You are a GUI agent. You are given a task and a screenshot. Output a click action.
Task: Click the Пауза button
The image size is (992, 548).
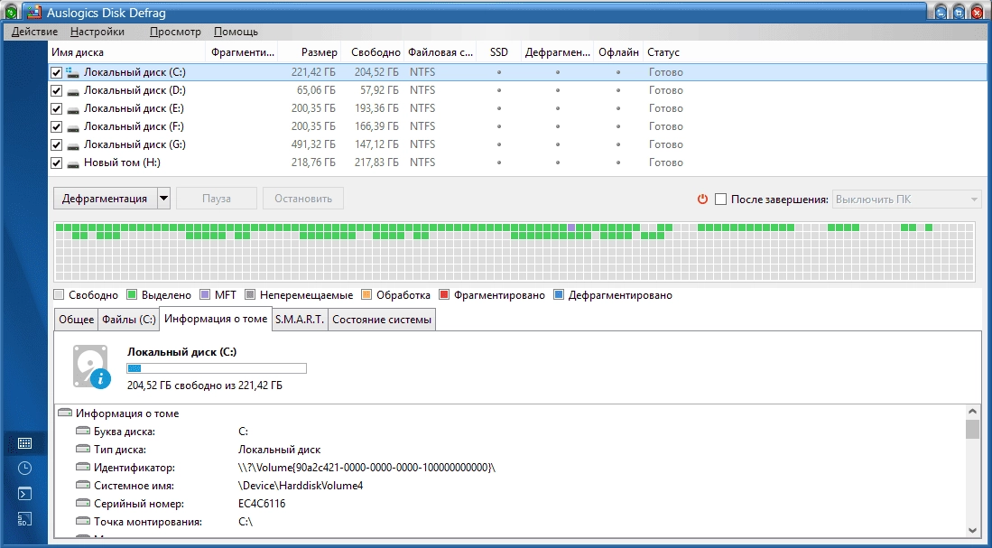217,198
